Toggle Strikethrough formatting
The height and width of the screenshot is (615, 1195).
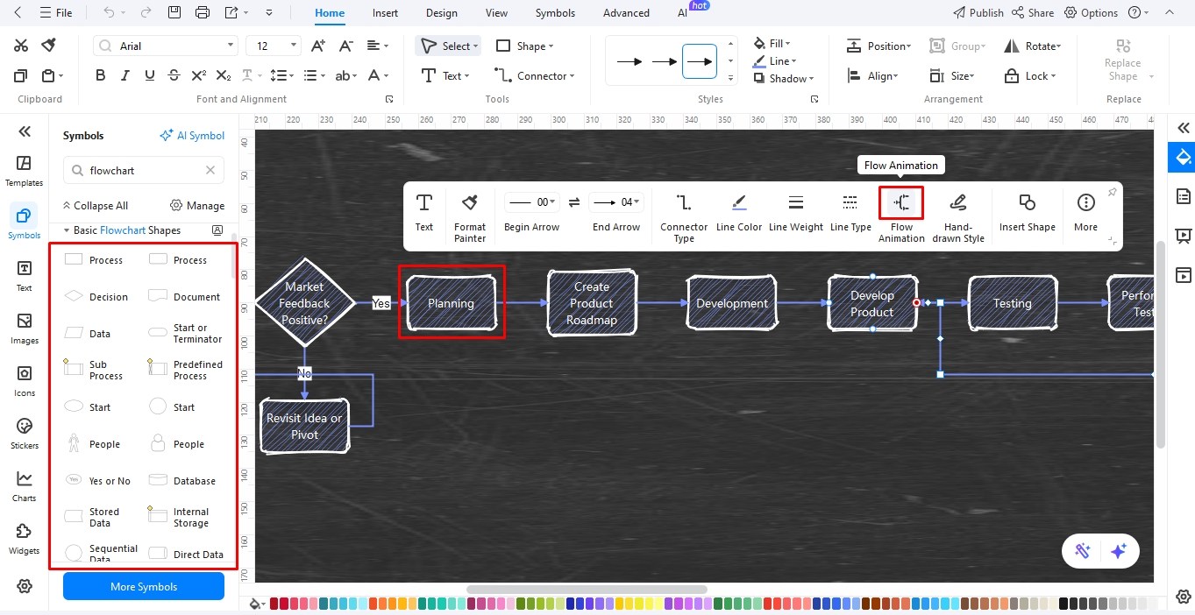pyautogui.click(x=174, y=75)
